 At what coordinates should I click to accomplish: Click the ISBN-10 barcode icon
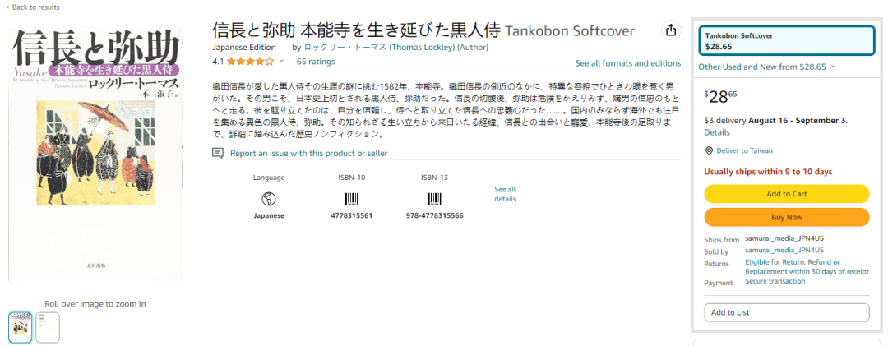352,199
